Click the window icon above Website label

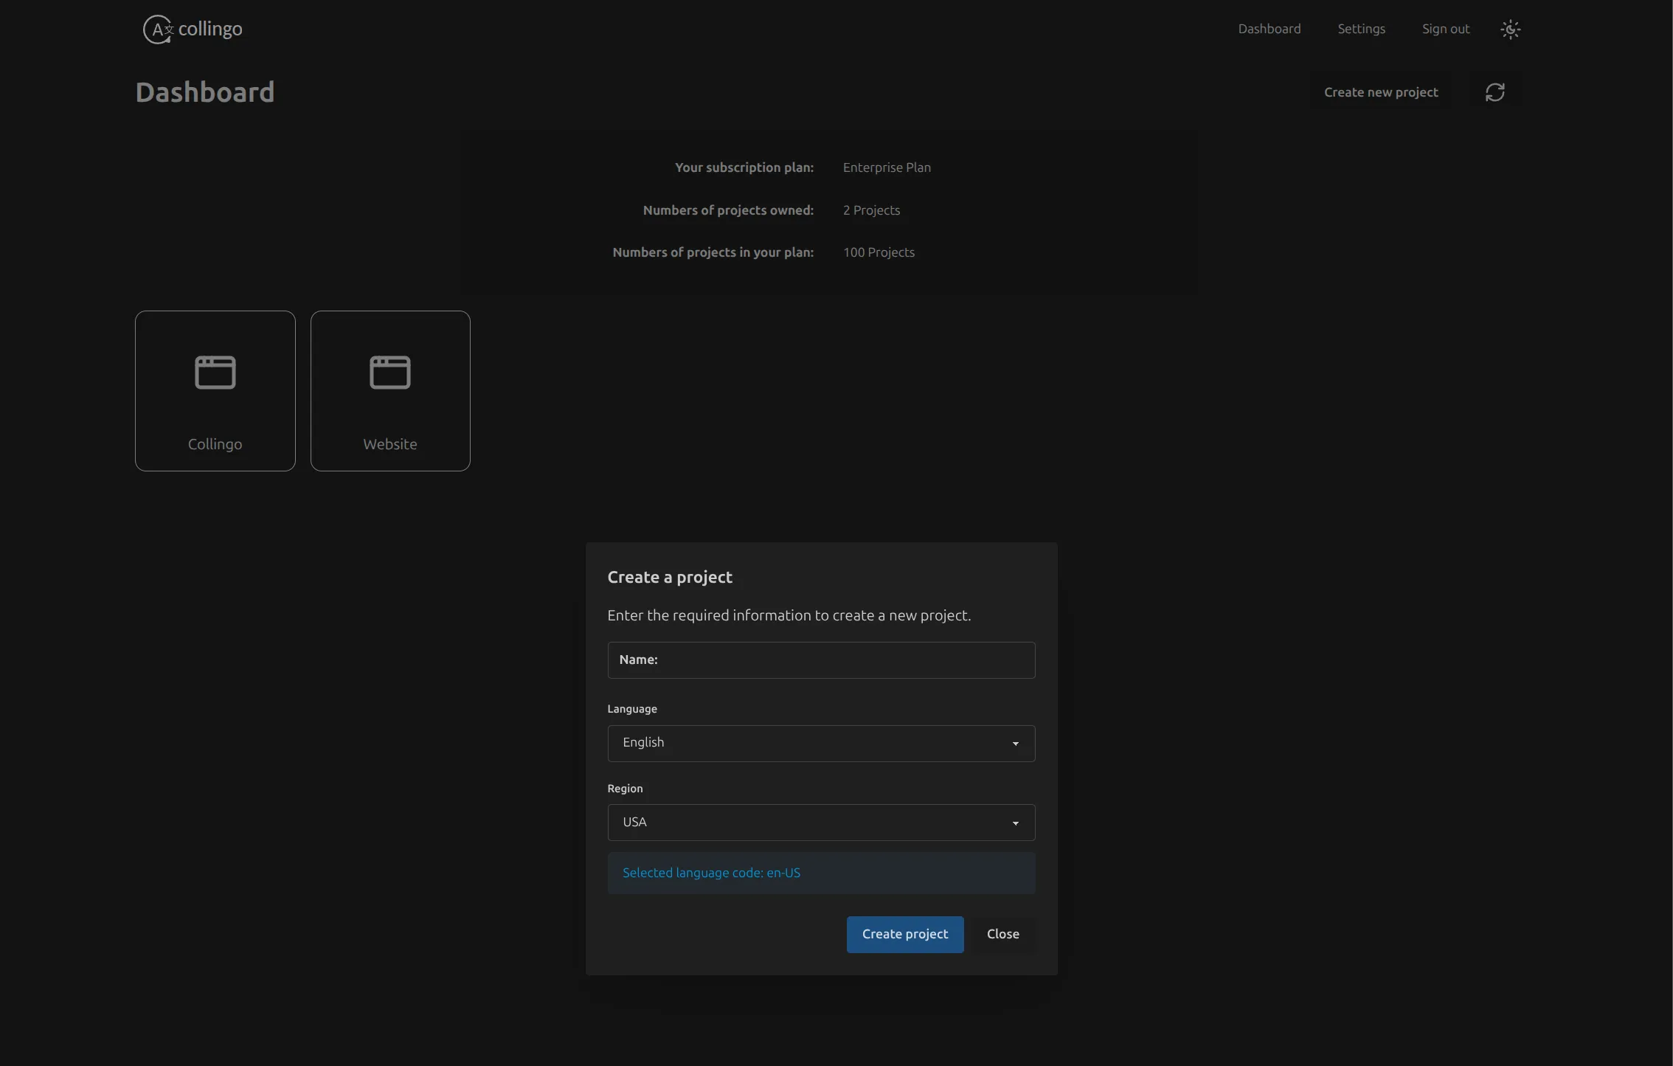pyautogui.click(x=390, y=372)
